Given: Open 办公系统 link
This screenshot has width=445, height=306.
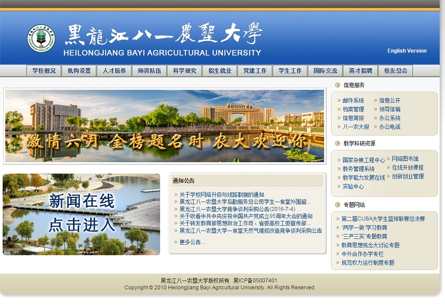Looking at the screenshot, I should [x=390, y=118].
